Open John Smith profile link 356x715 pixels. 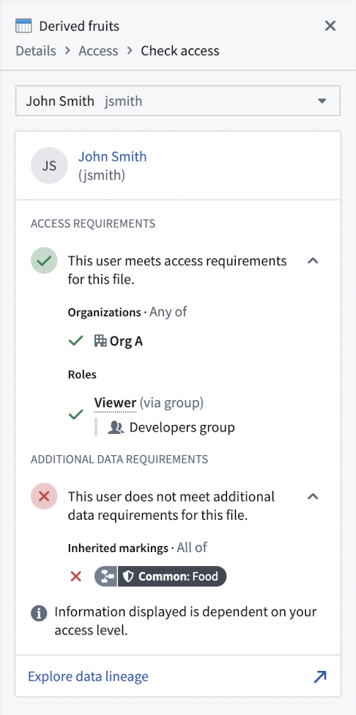[x=113, y=156]
